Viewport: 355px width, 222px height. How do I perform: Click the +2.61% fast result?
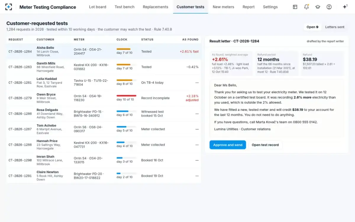click(189, 52)
